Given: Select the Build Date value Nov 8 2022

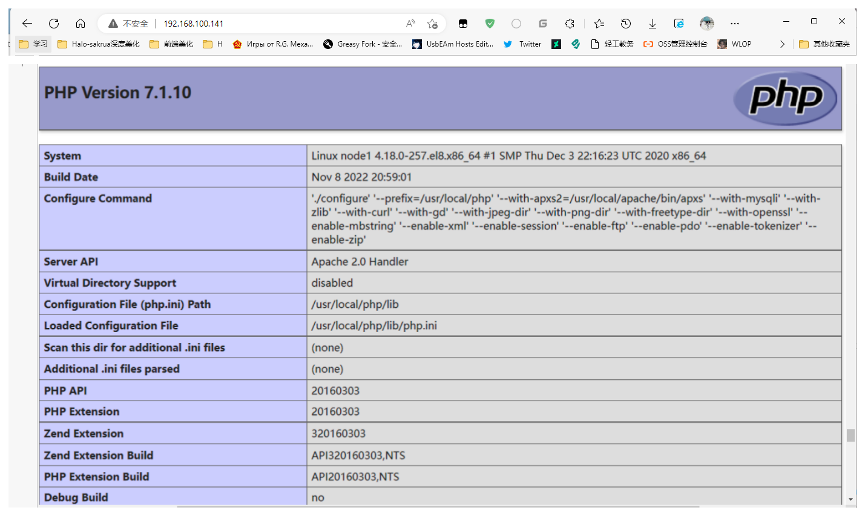Looking at the screenshot, I should point(361,177).
